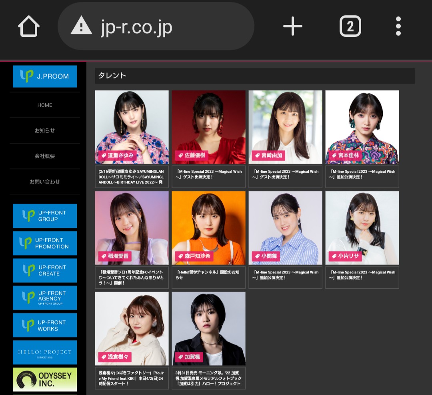432x395 pixels.
Task: Open 小関舞 M-line Special 追加公演決定 caption
Action: (x=286, y=277)
